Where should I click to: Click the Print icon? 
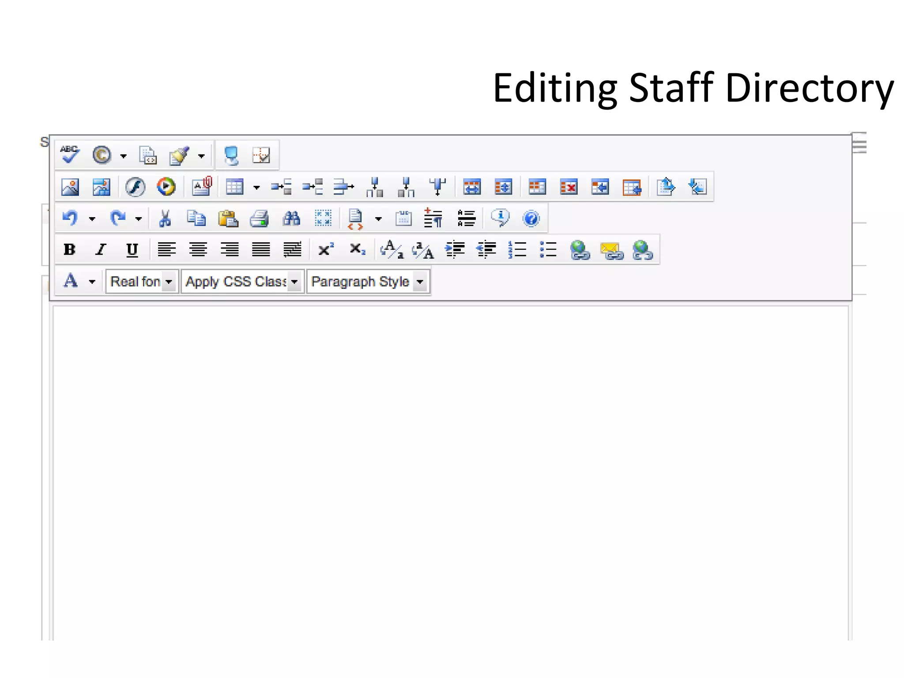pos(260,218)
